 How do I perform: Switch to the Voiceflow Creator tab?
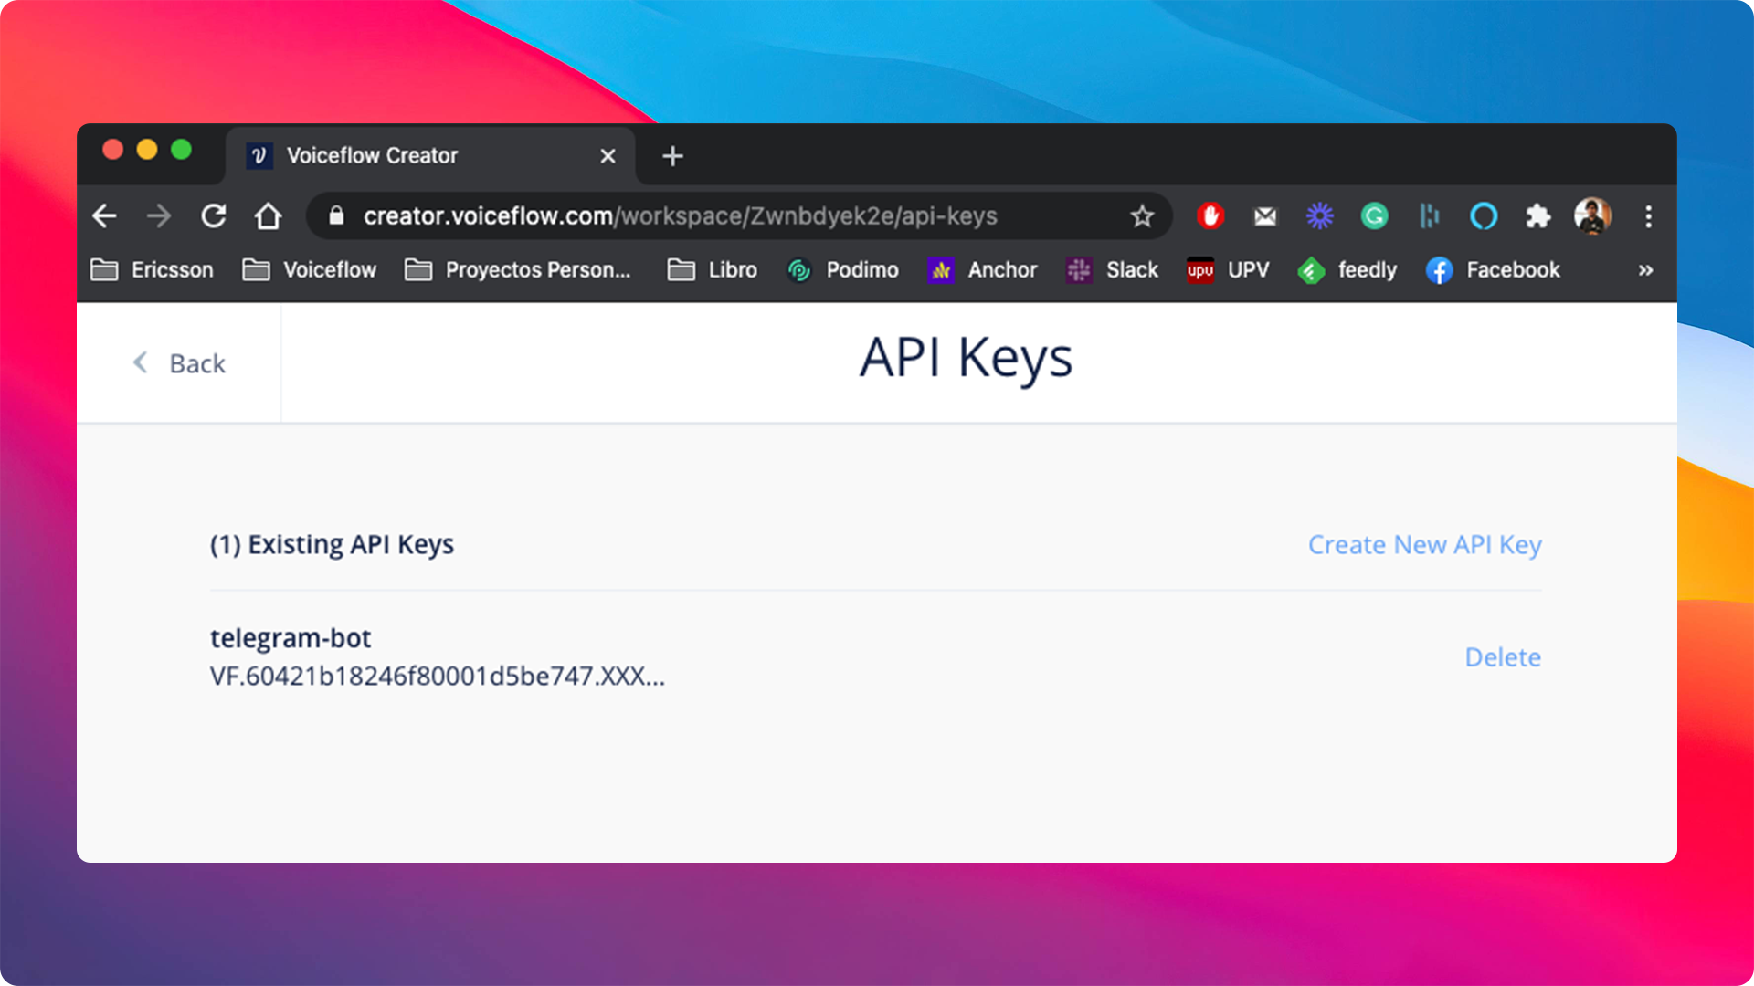point(393,155)
